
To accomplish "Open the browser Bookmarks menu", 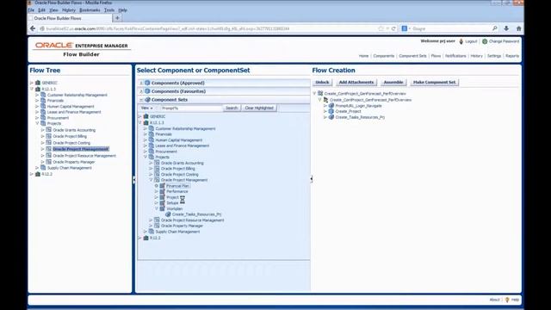I will 90,10.
